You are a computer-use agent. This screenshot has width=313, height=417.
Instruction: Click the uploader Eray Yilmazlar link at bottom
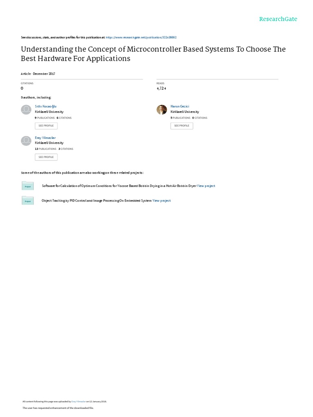point(78,401)
